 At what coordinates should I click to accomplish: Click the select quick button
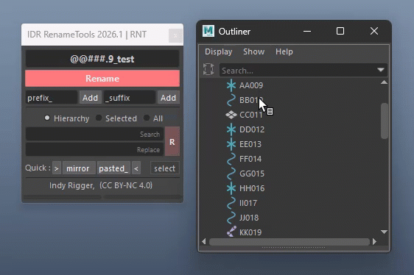[x=165, y=168]
